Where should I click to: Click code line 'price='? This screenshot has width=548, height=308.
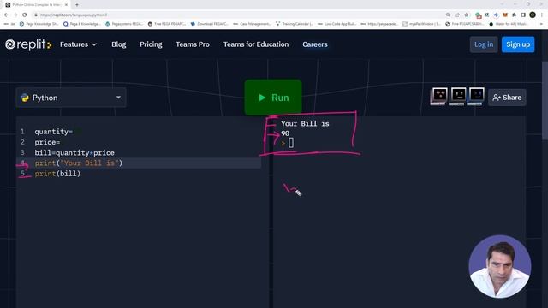click(47, 142)
